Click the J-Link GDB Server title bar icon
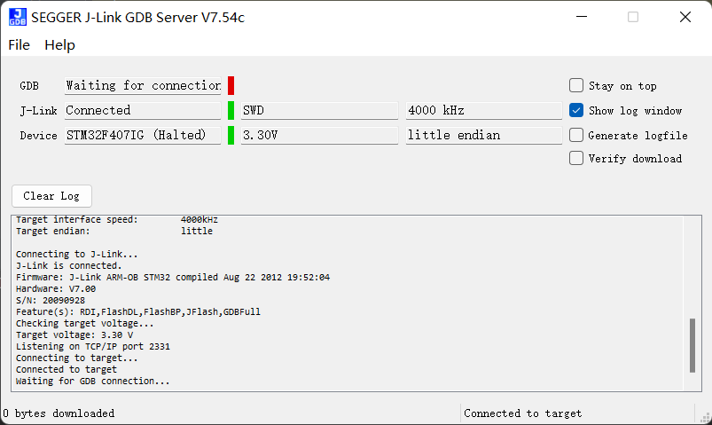Viewport: 712px width, 425px height. point(17,17)
